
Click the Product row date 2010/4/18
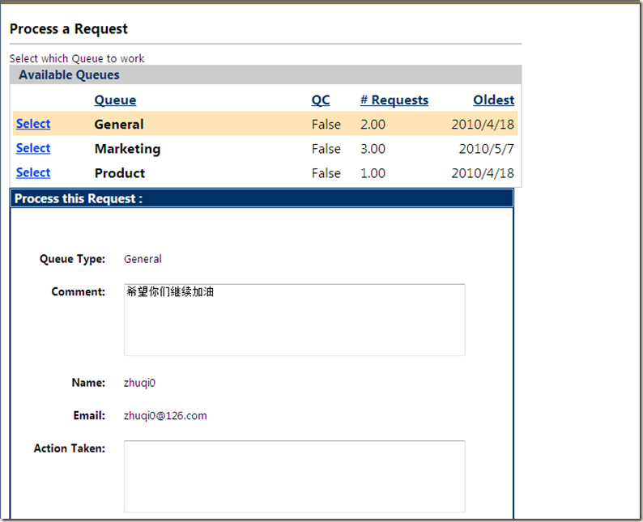483,173
